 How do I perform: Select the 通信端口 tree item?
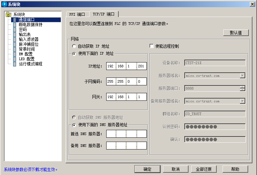(x=27, y=20)
